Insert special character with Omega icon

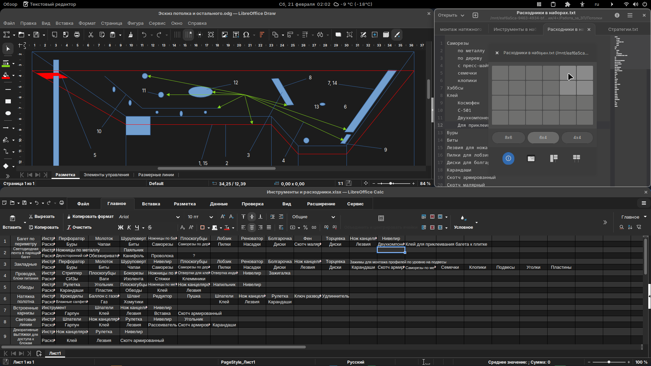pyautogui.click(x=246, y=35)
